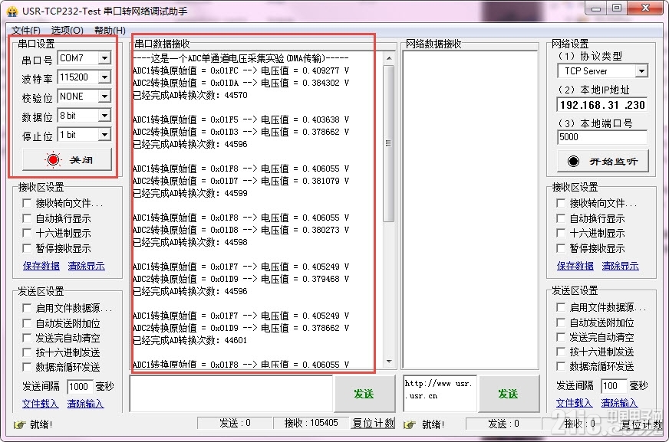669x442 pixels.
Task: Enable serial 接收转向文件 checkbox
Action: [27, 203]
